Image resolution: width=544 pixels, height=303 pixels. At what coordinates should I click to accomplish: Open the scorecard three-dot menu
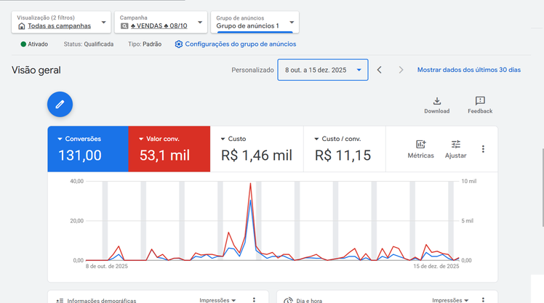pos(483,149)
